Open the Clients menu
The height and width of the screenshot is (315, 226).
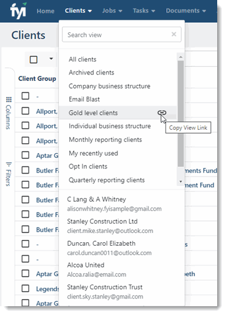coord(78,11)
